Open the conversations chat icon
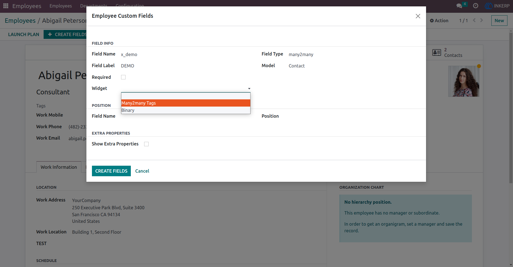513x267 pixels. (459, 6)
